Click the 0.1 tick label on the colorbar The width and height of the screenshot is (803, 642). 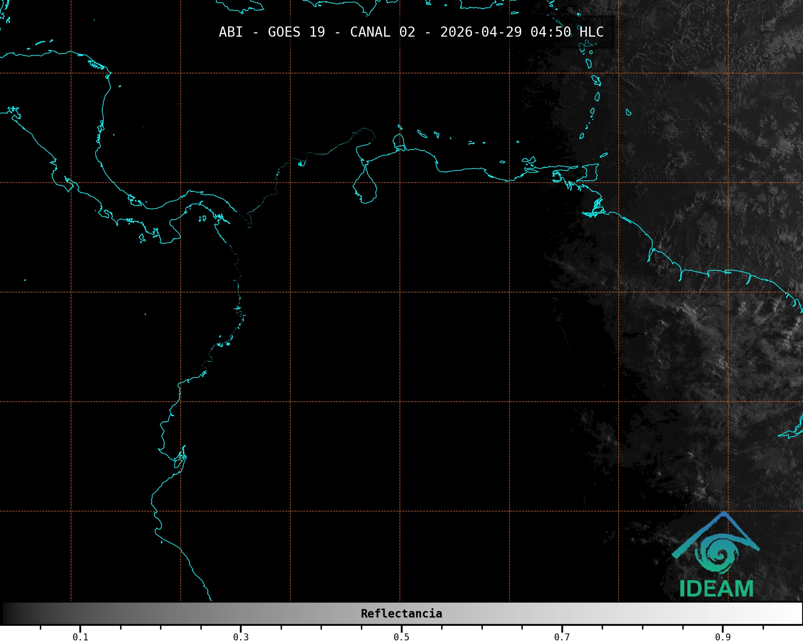(80, 637)
